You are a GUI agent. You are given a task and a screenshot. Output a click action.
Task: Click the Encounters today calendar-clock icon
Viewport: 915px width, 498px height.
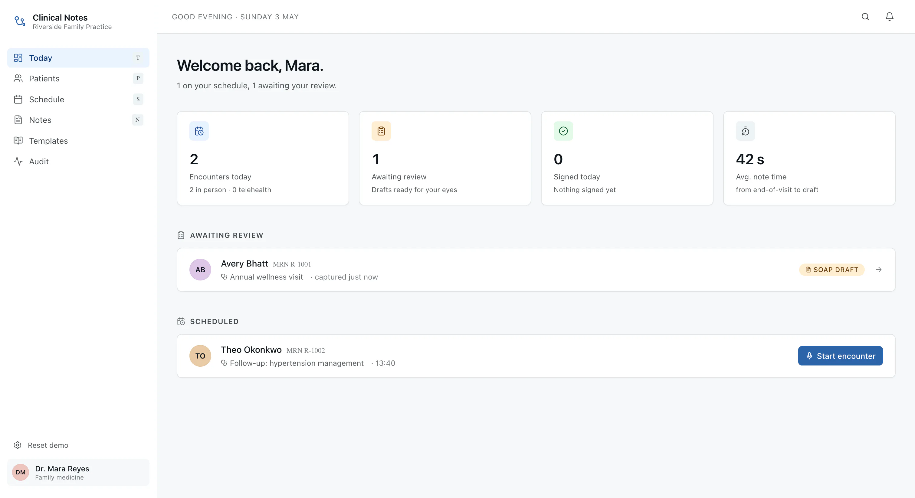199,131
